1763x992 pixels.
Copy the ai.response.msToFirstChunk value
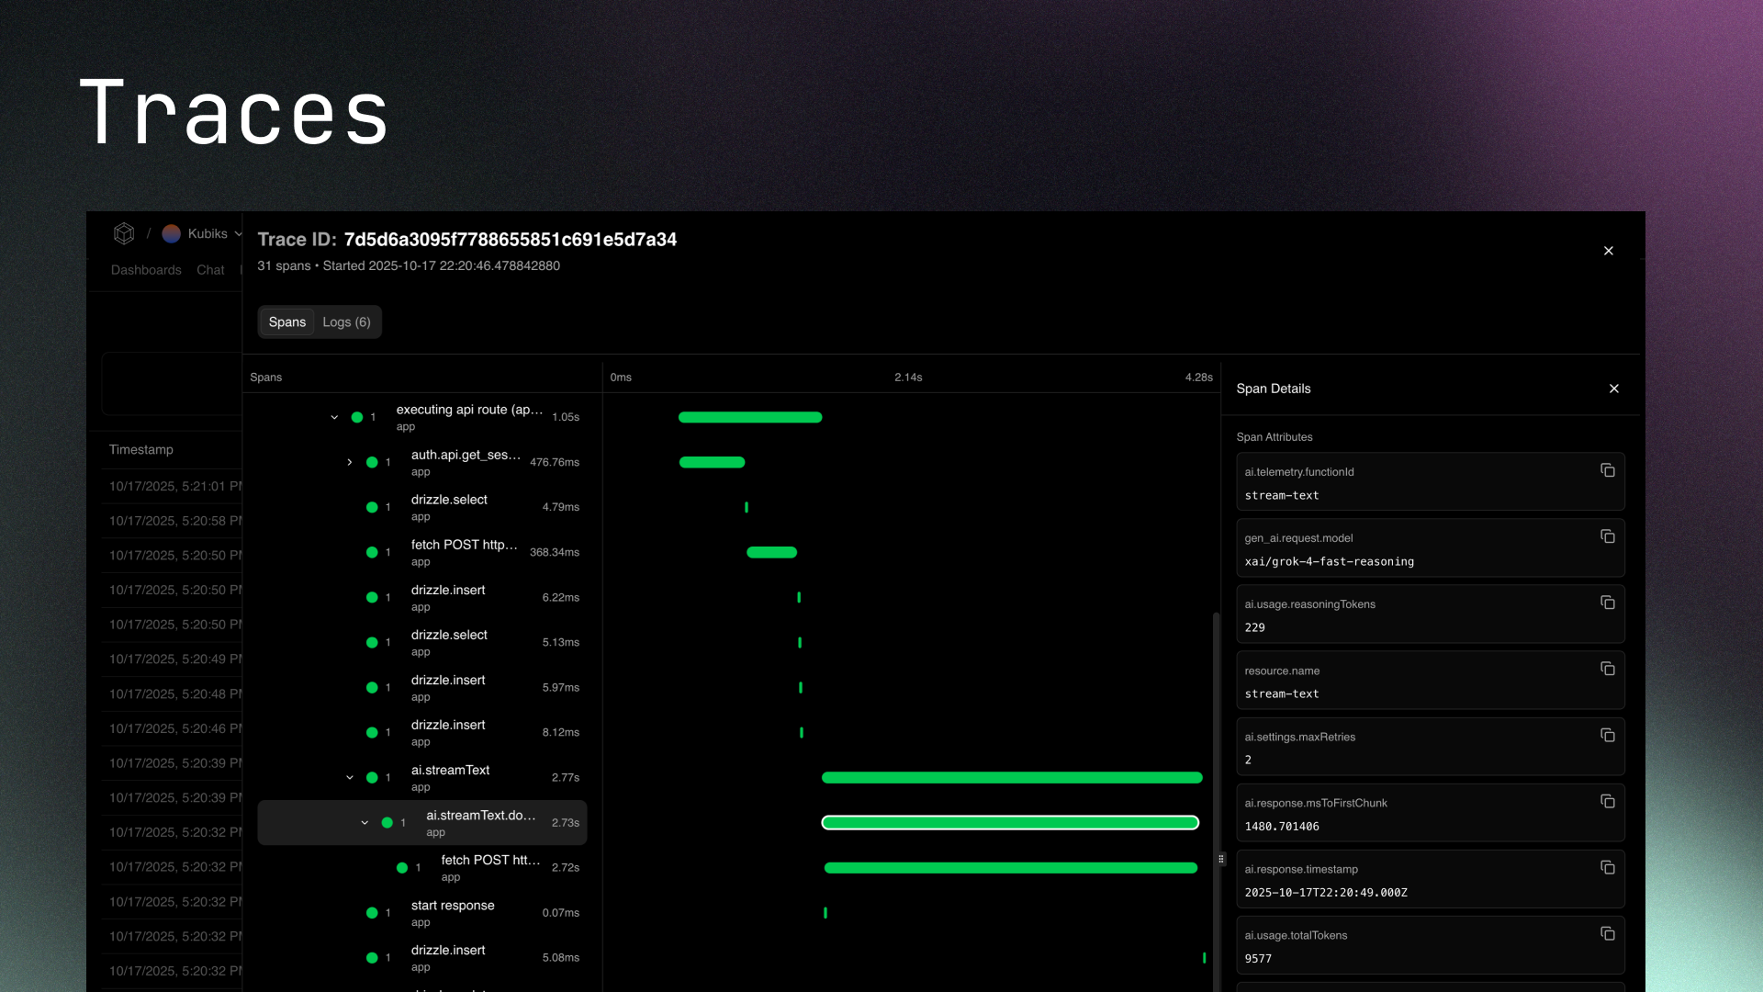1608,801
